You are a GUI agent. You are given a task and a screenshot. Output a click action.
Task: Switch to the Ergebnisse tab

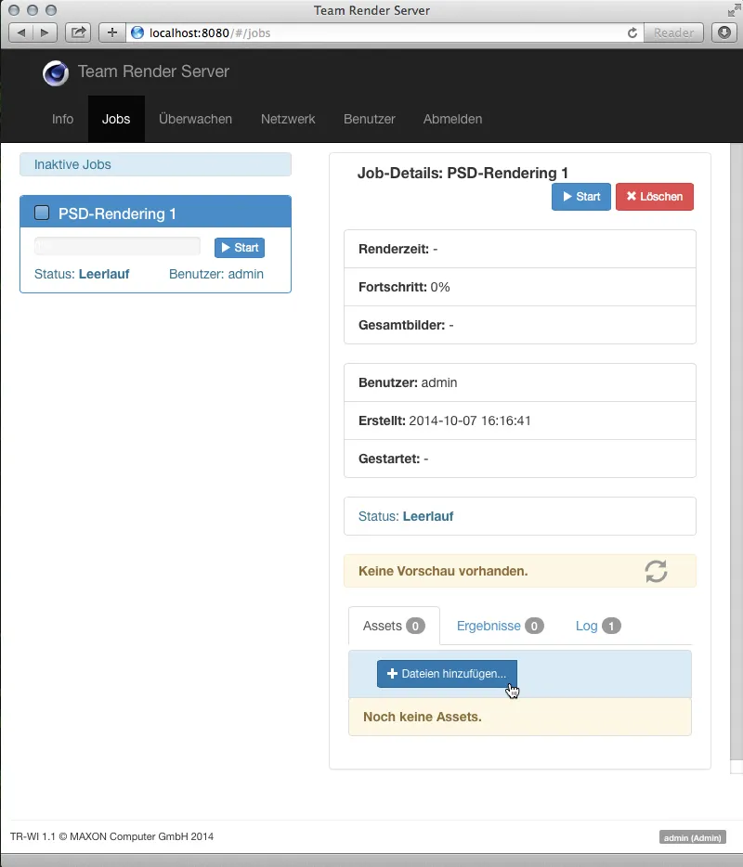click(500, 626)
